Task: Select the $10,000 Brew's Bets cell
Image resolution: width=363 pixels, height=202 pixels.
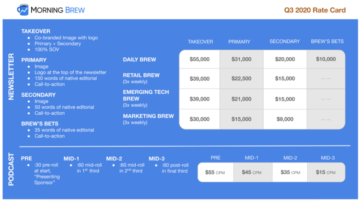Action: pyautogui.click(x=326, y=59)
